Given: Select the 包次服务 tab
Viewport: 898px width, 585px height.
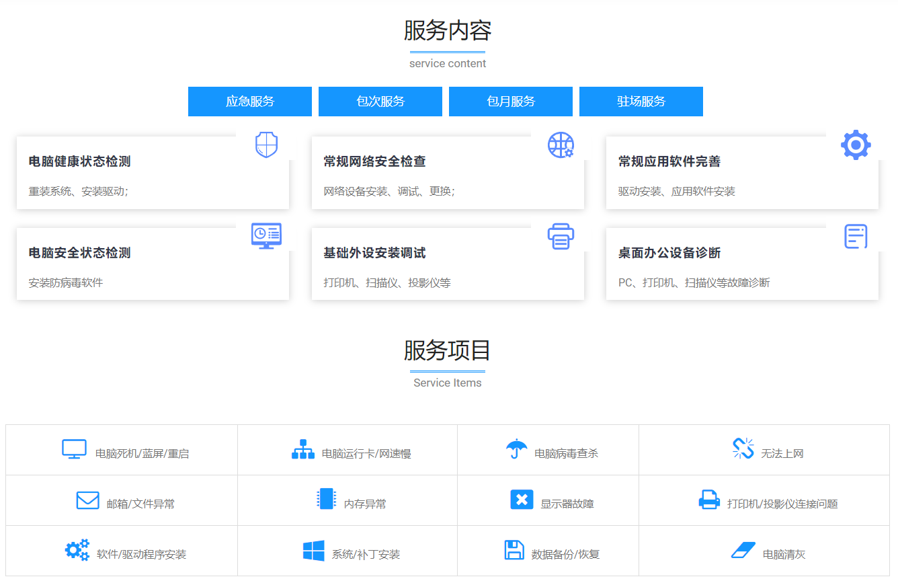Looking at the screenshot, I should 380,102.
